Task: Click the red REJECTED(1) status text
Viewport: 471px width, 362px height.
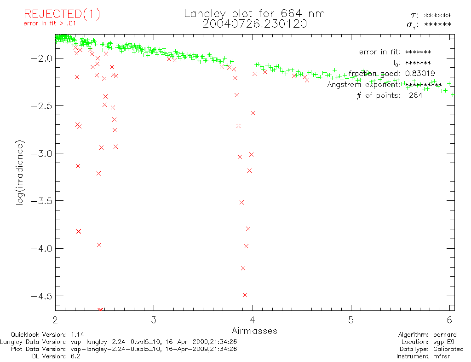Action: click(62, 14)
